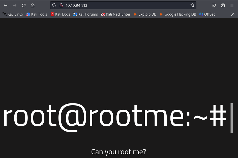
Task: Open the browser home page
Action: click(x=33, y=6)
